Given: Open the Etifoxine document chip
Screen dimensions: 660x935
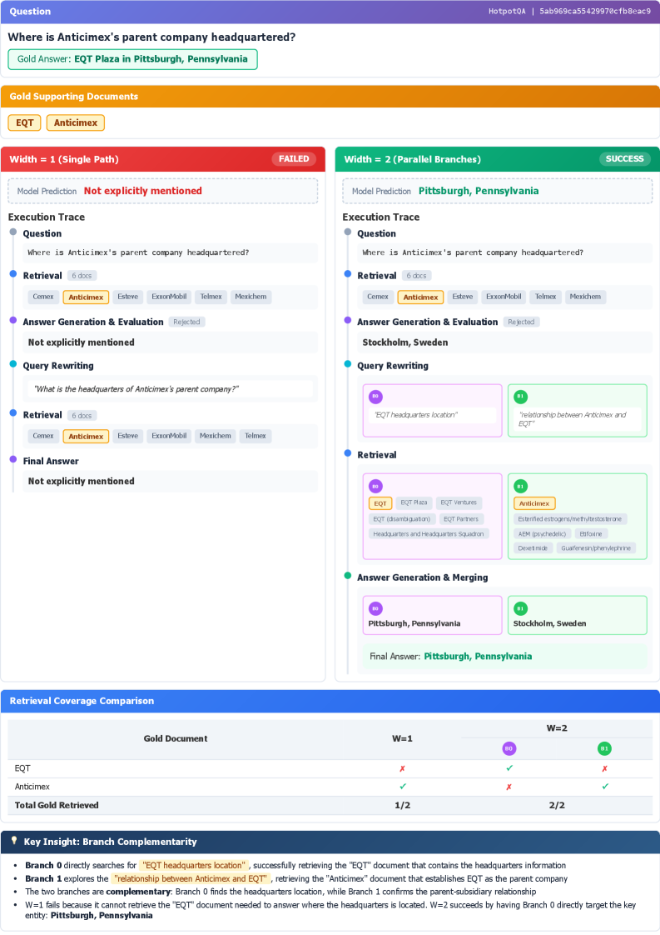Looking at the screenshot, I should [x=591, y=533].
